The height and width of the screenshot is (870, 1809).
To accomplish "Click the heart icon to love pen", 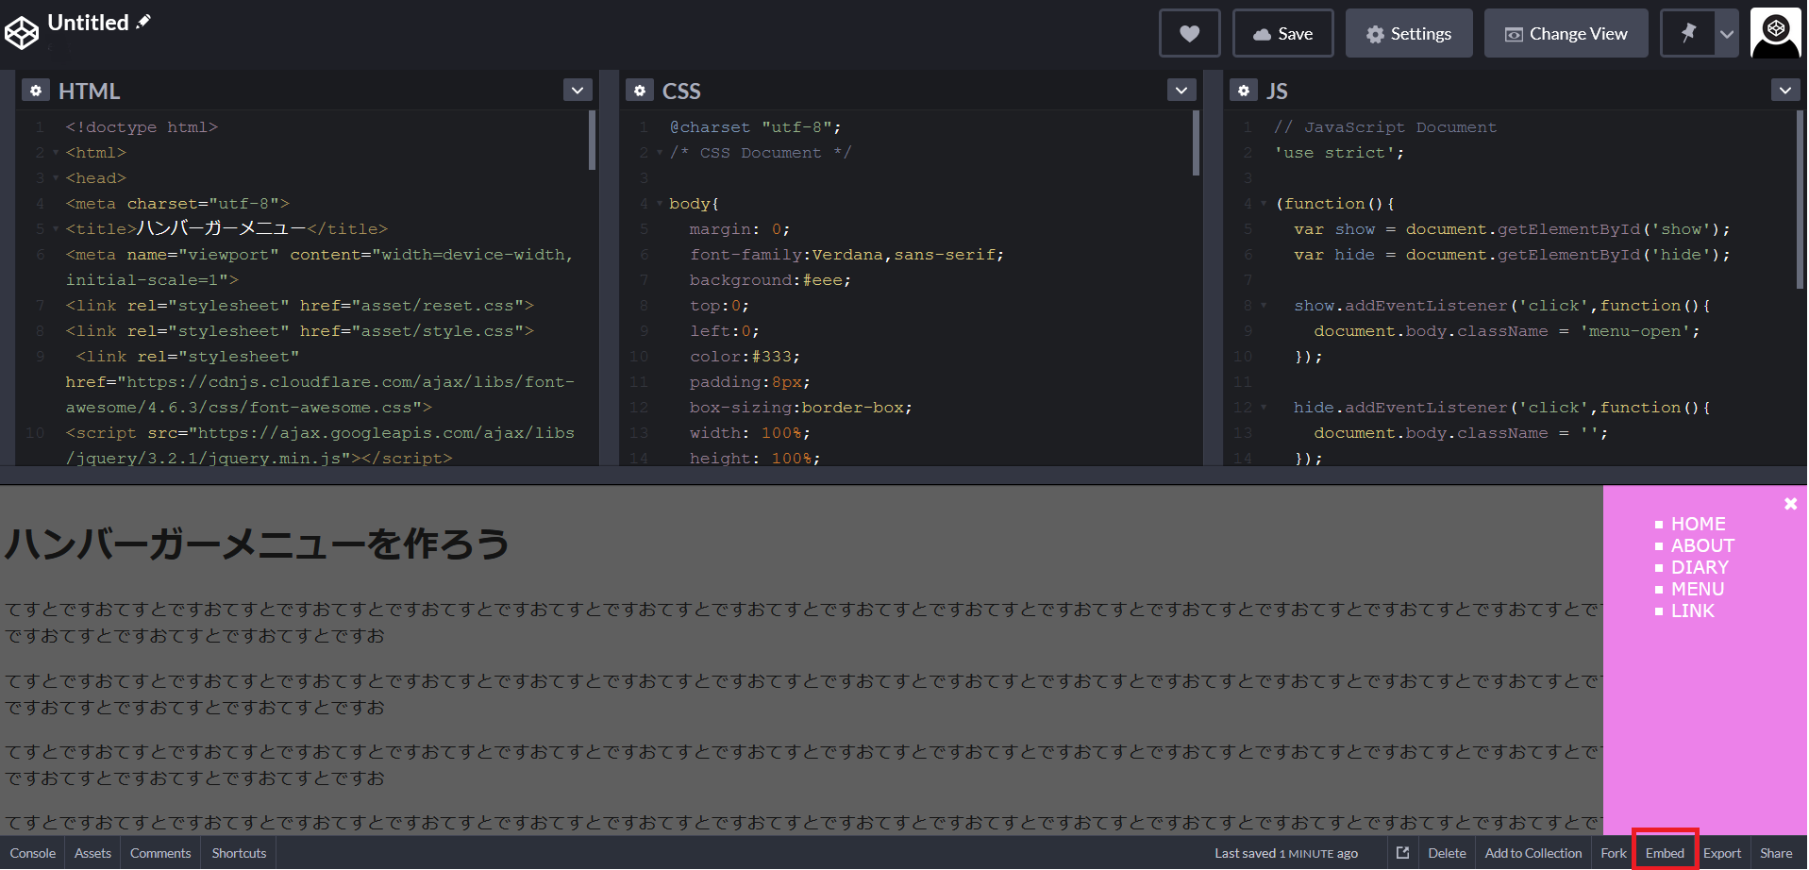I will click(1189, 34).
